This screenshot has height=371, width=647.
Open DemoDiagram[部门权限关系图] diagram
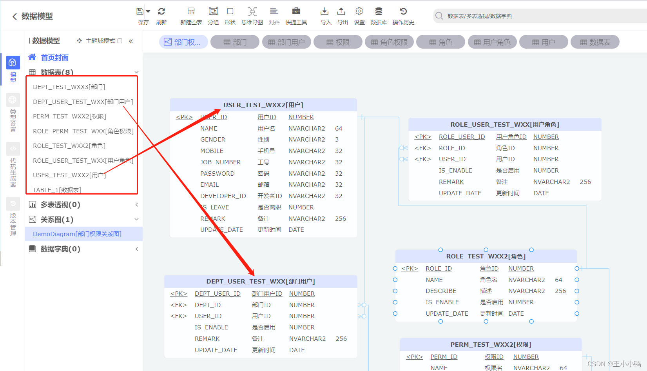pos(77,234)
